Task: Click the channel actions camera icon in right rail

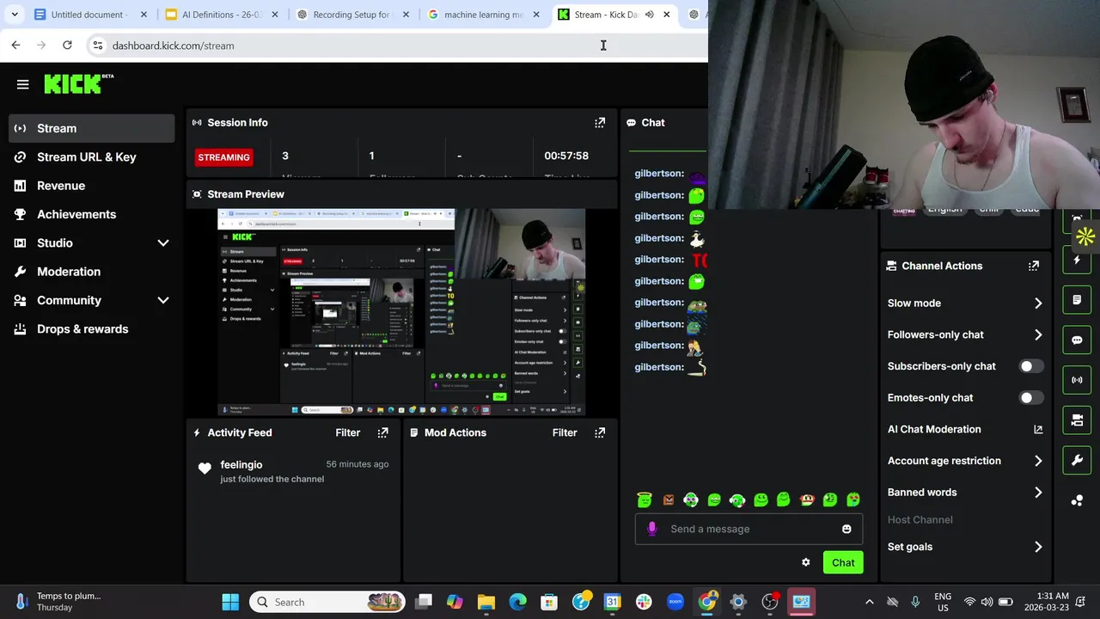Action: tap(1077, 420)
